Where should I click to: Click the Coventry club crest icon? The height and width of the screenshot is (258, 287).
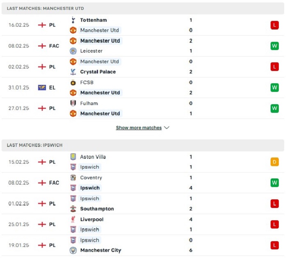[x=73, y=178]
